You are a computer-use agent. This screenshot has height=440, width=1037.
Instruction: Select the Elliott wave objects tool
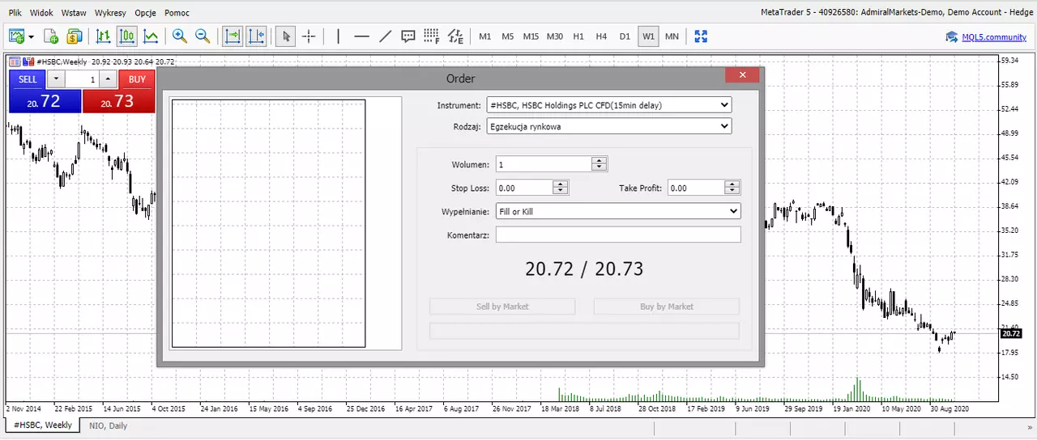[x=456, y=36]
